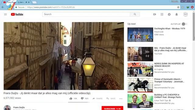This screenshot has width=195, height=110.
Task: Go back with the browser back arrow
Action: tap(3, 7)
